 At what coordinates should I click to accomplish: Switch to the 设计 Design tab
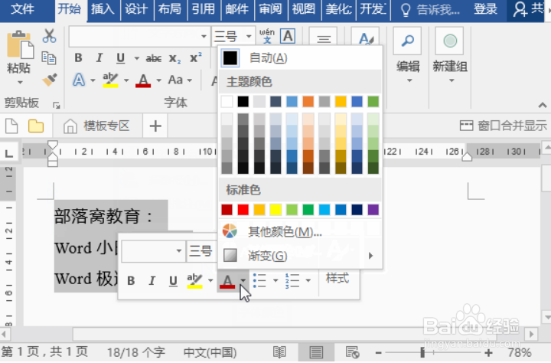[x=136, y=9]
